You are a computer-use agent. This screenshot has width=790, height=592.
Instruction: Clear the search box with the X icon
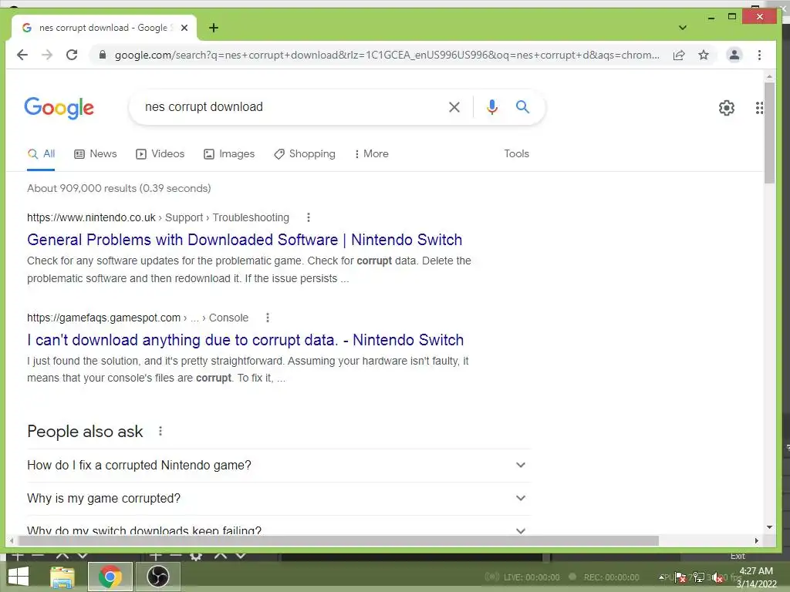pyautogui.click(x=454, y=106)
